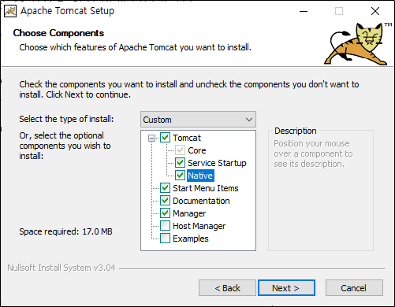Collapse the Tomcat tree node

151,138
